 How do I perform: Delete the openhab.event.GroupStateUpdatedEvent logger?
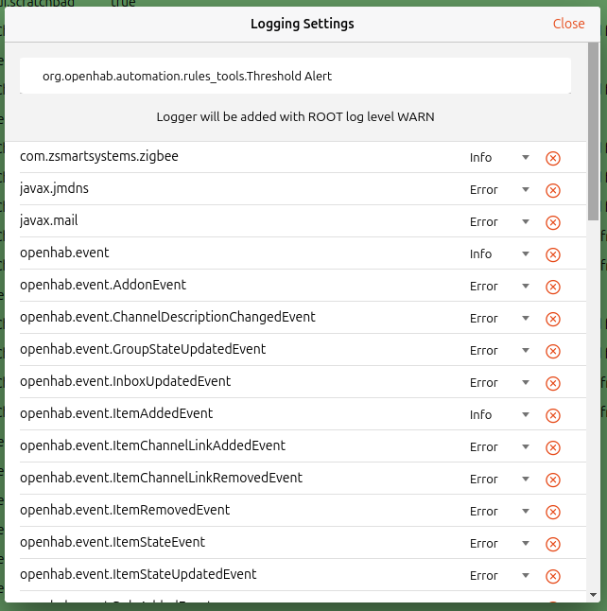tap(553, 351)
